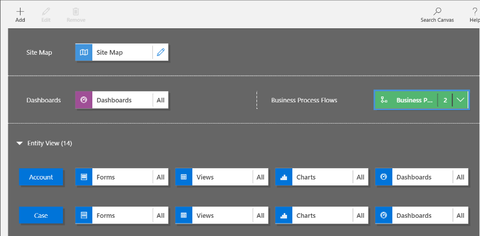Toggle All on Case Views tile
Viewport: 480px width, 236px height.
coord(261,216)
